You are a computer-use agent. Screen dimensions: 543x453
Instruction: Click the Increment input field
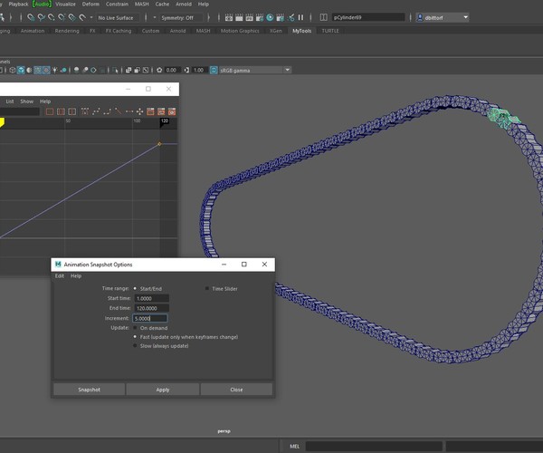[150, 318]
